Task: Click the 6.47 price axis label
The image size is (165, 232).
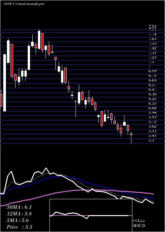Action: (x=152, y=89)
